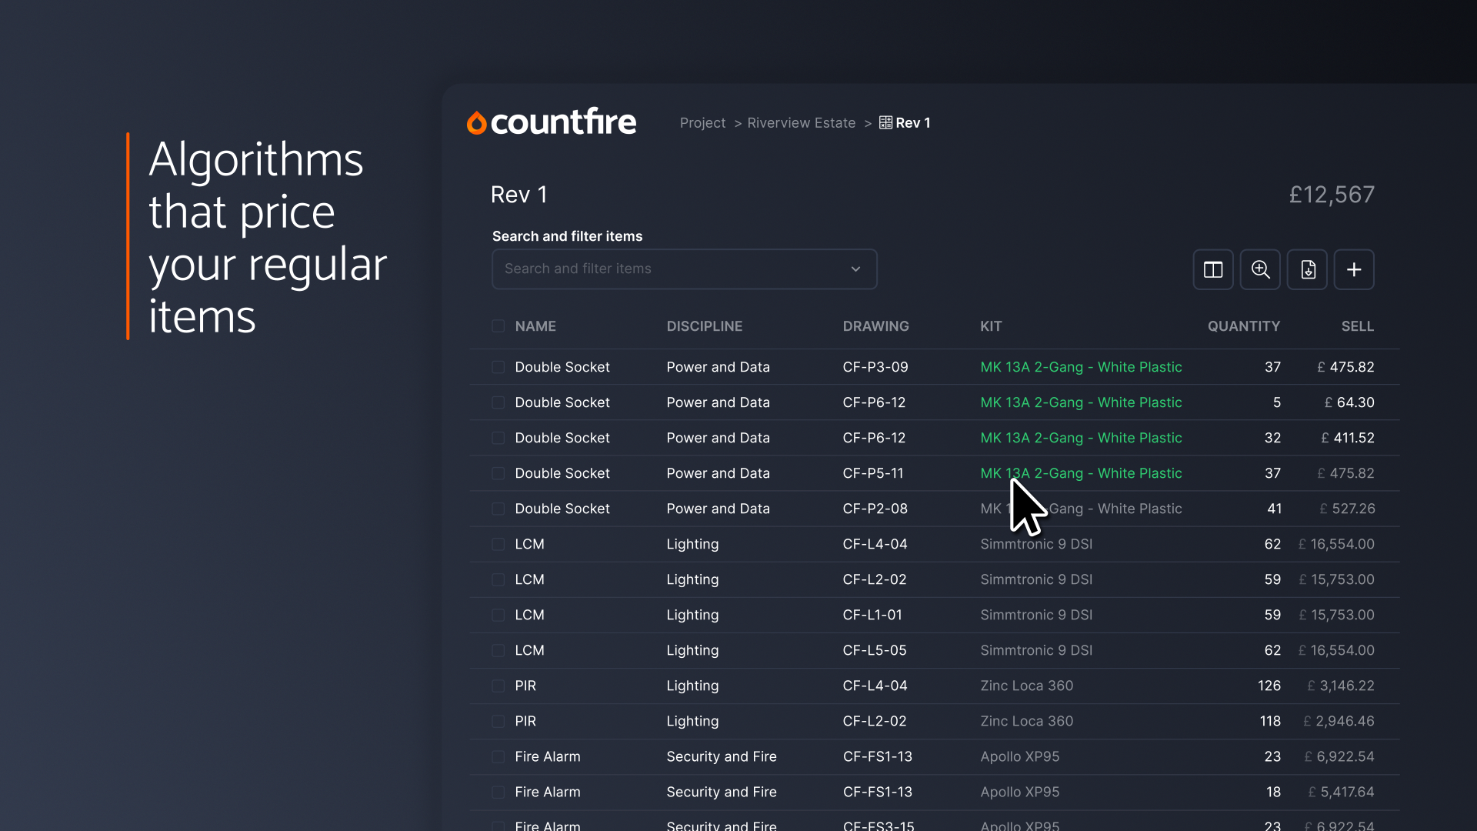Click the Countfire flame logo

coord(477,123)
